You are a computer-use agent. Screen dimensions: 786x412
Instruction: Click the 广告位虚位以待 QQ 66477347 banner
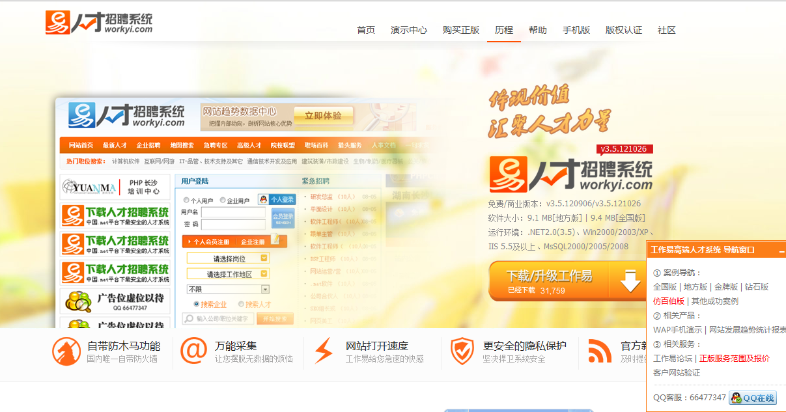click(115, 302)
